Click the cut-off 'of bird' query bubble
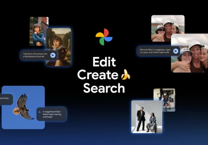 tap(6, 99)
